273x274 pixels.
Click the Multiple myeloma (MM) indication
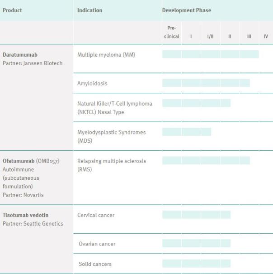[x=106, y=55]
